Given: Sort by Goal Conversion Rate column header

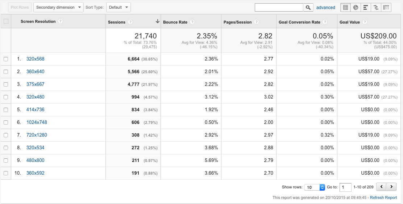Looking at the screenshot, I should click(x=299, y=22).
